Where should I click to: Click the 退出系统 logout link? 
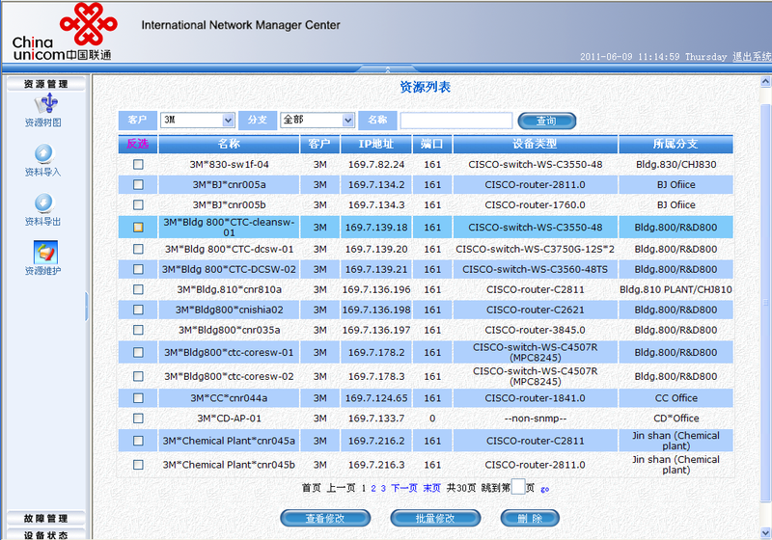(x=752, y=57)
